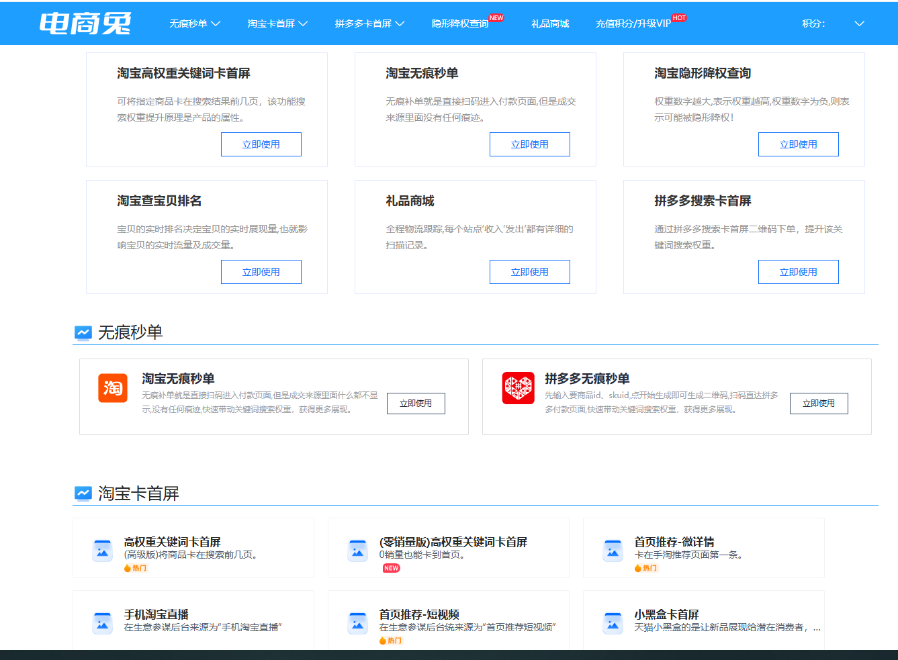Click 立即使用 under 淘宝查宝贝排名
This screenshot has width=898, height=660.
[261, 272]
